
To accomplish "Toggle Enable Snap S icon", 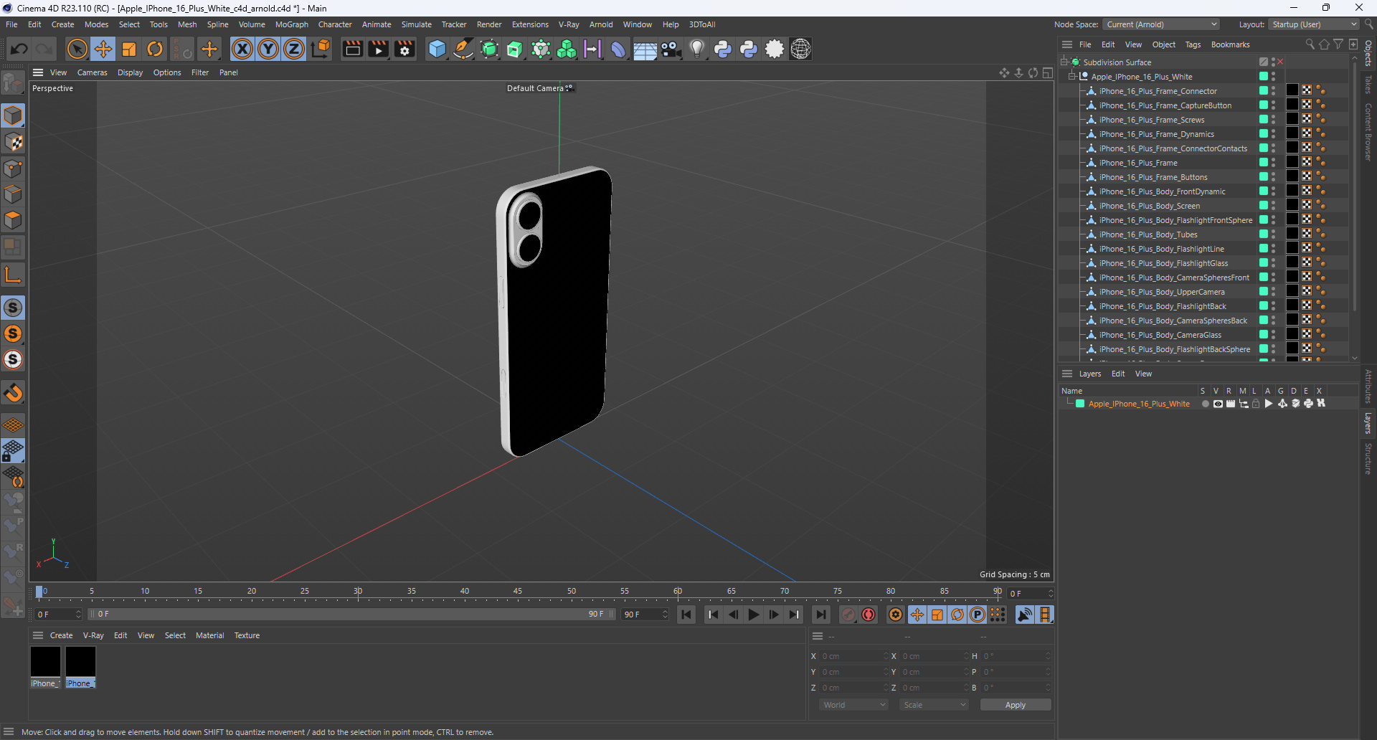I will [13, 308].
